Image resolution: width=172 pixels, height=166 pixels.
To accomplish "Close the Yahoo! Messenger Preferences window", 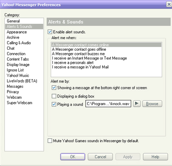I will point(169,4).
